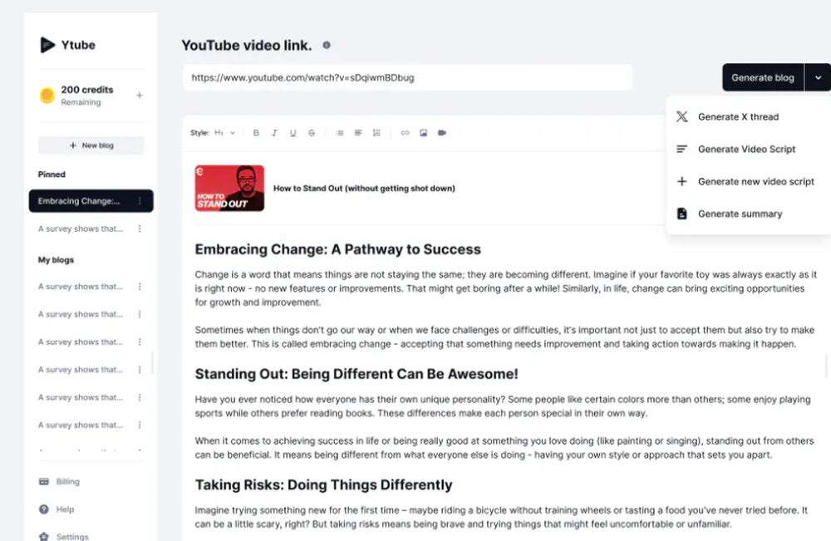
Task: Insert a video using the camera icon
Action: pos(441,132)
